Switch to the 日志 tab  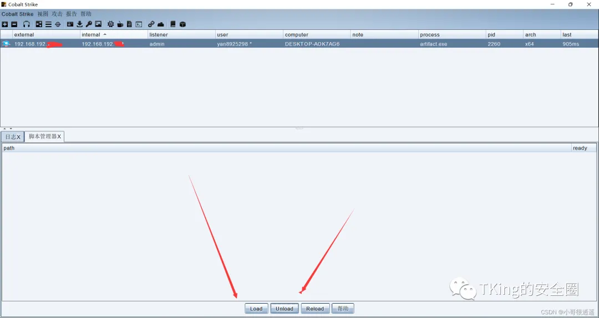pos(13,137)
